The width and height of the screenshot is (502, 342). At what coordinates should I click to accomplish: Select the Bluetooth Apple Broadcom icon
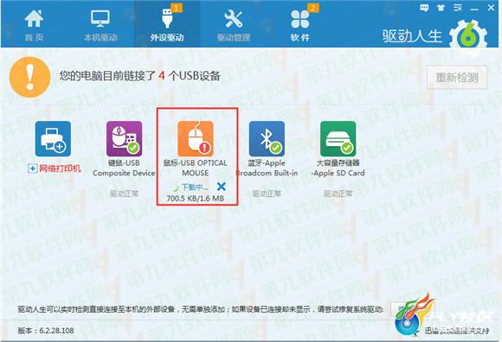pyautogui.click(x=267, y=138)
